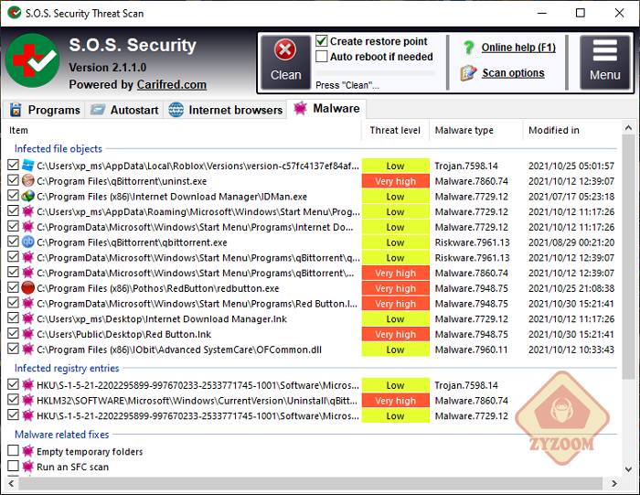Click malware icon of Red Button.lnk desktop row
640x495 pixels.
(27, 334)
